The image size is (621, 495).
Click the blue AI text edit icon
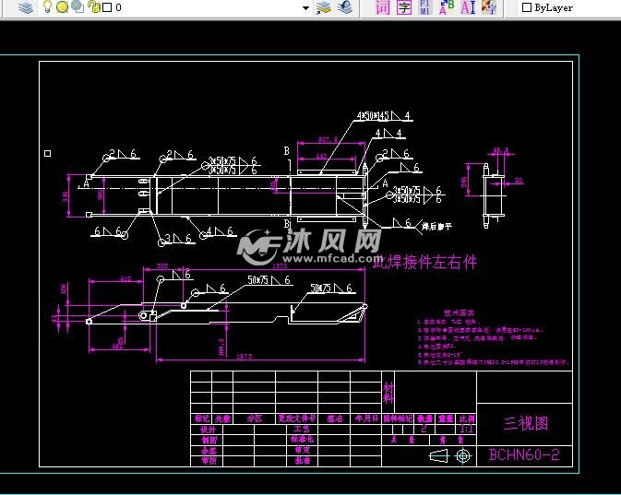coord(467,7)
